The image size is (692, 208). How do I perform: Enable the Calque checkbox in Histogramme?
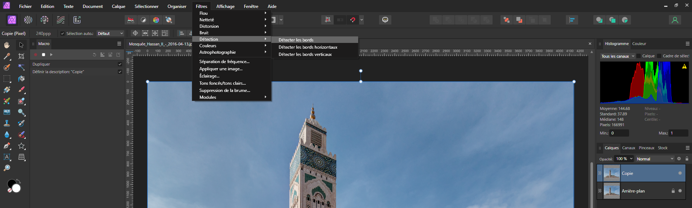pos(639,56)
